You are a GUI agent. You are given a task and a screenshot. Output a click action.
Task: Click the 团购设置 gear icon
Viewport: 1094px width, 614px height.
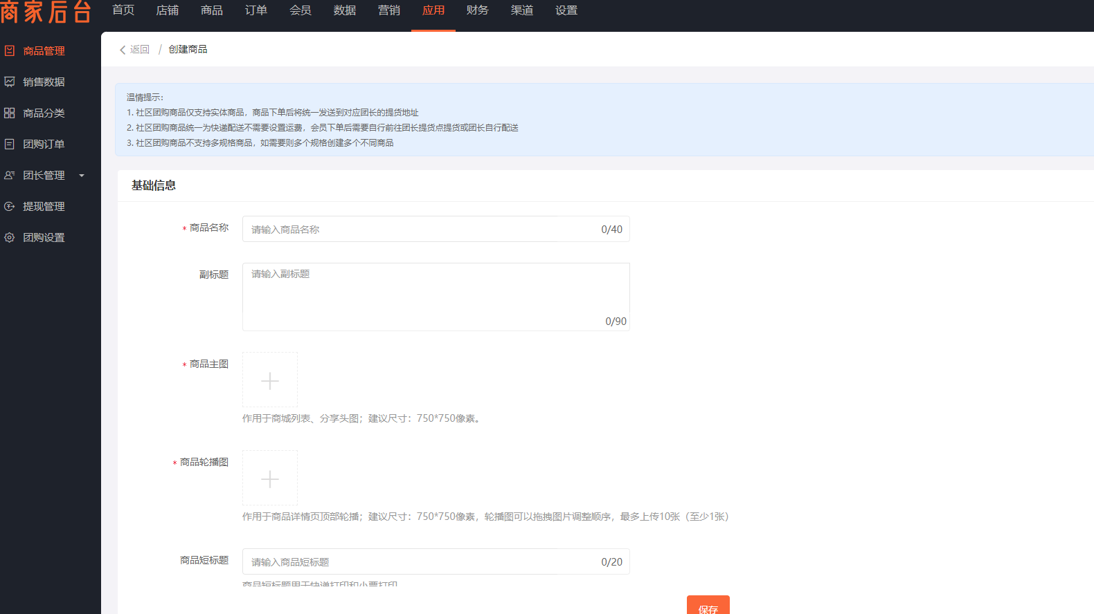click(x=10, y=237)
